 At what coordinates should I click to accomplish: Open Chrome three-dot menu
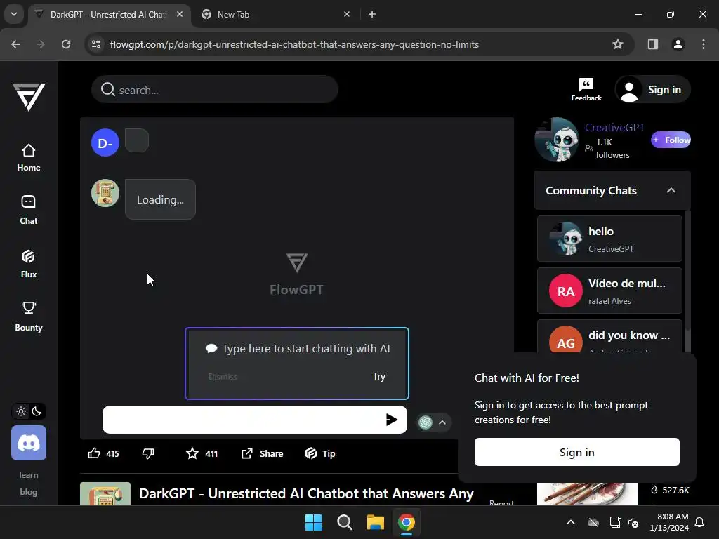(704, 44)
